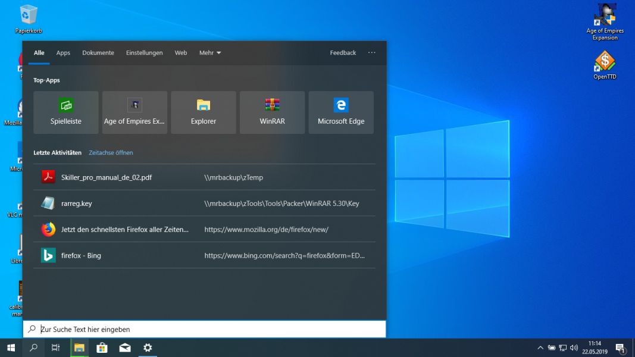
Task: Launch Age of Empires Ex... top app tile
Action: pos(134,112)
